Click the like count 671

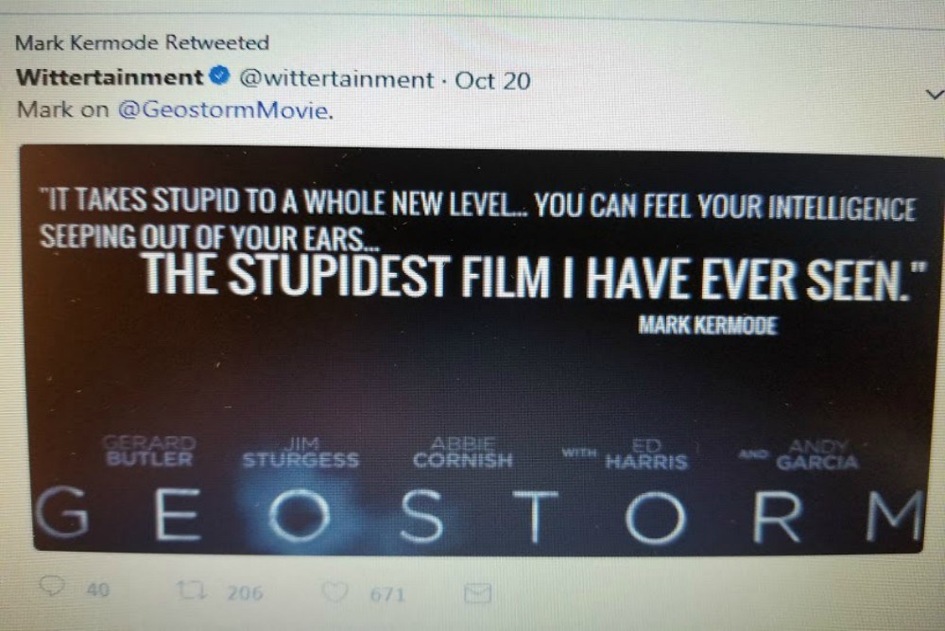(x=387, y=595)
